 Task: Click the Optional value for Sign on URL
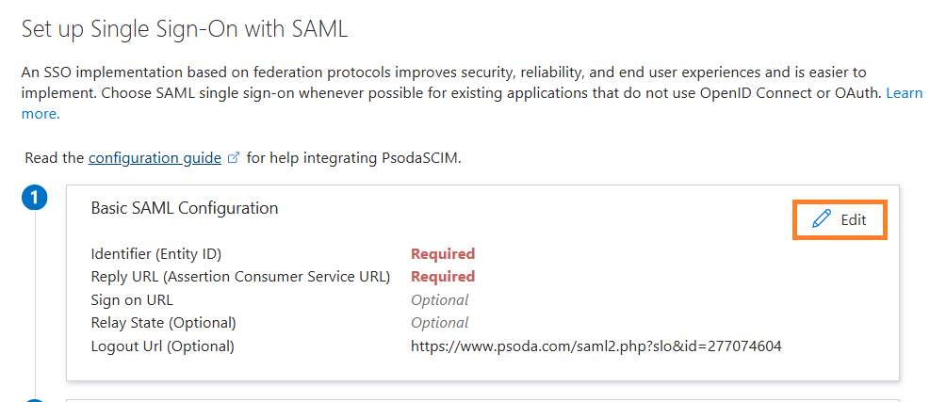pos(439,300)
